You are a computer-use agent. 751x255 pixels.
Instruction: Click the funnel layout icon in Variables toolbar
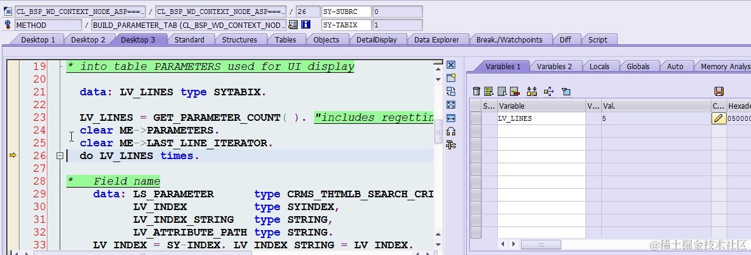566,91
